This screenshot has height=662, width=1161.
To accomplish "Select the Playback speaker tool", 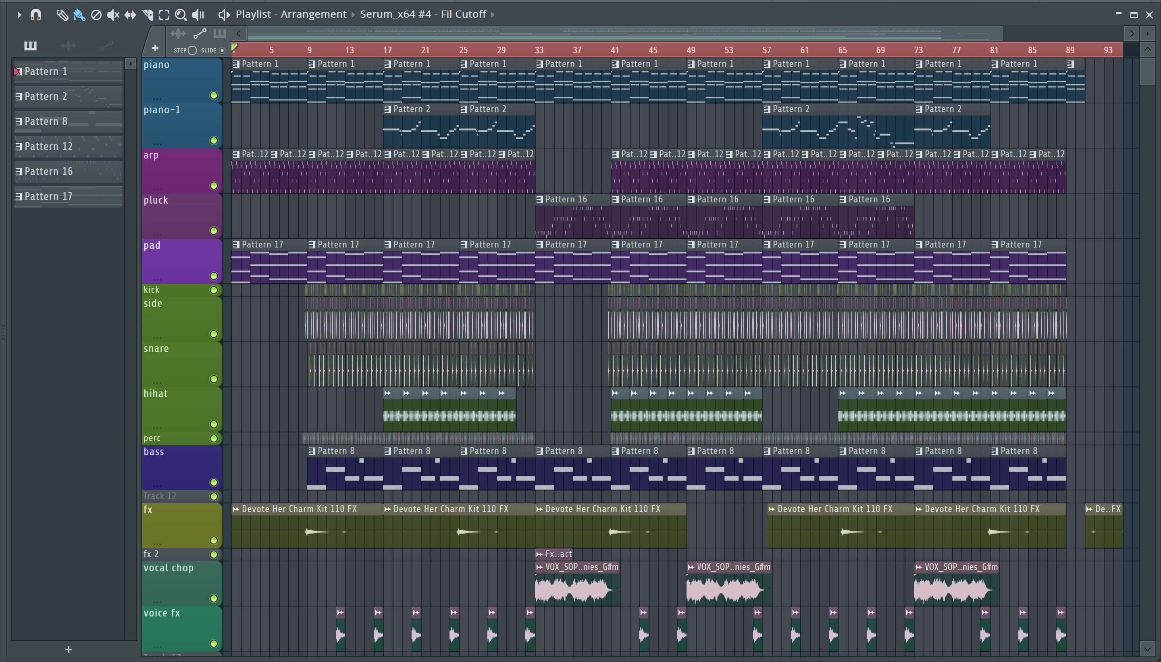I will click(x=198, y=15).
